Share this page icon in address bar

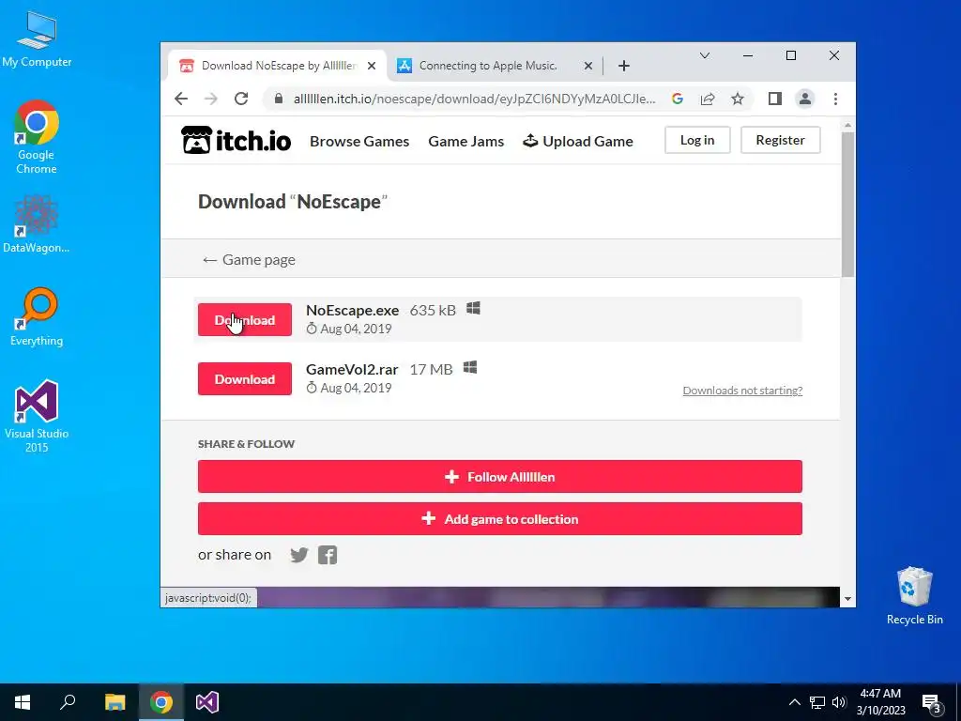tap(708, 99)
